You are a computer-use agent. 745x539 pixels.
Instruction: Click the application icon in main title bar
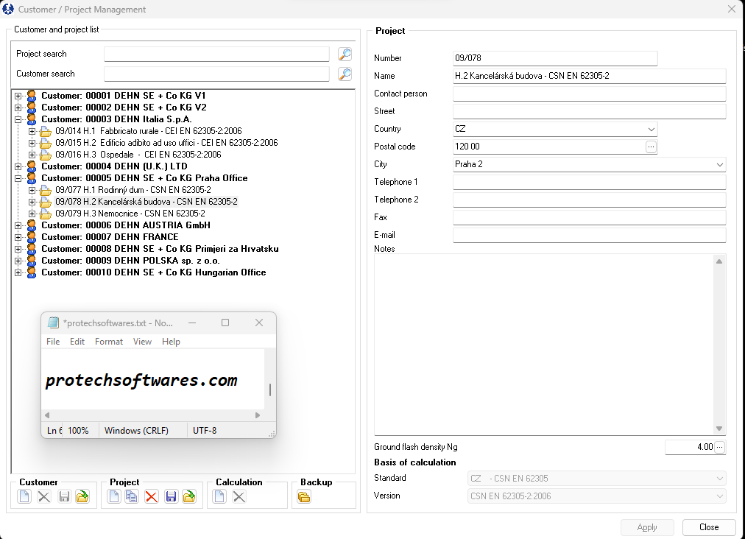click(x=8, y=9)
